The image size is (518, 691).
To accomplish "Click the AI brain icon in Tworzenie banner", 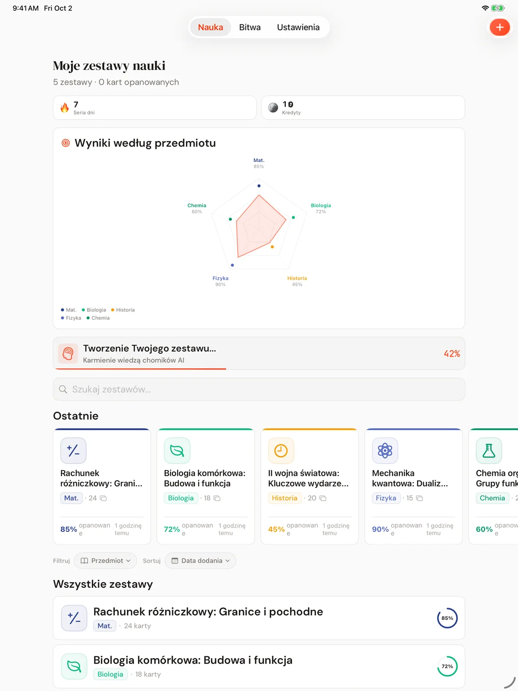I will 68,353.
